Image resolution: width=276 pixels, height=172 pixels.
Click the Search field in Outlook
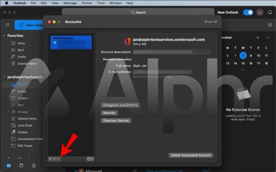[138, 12]
